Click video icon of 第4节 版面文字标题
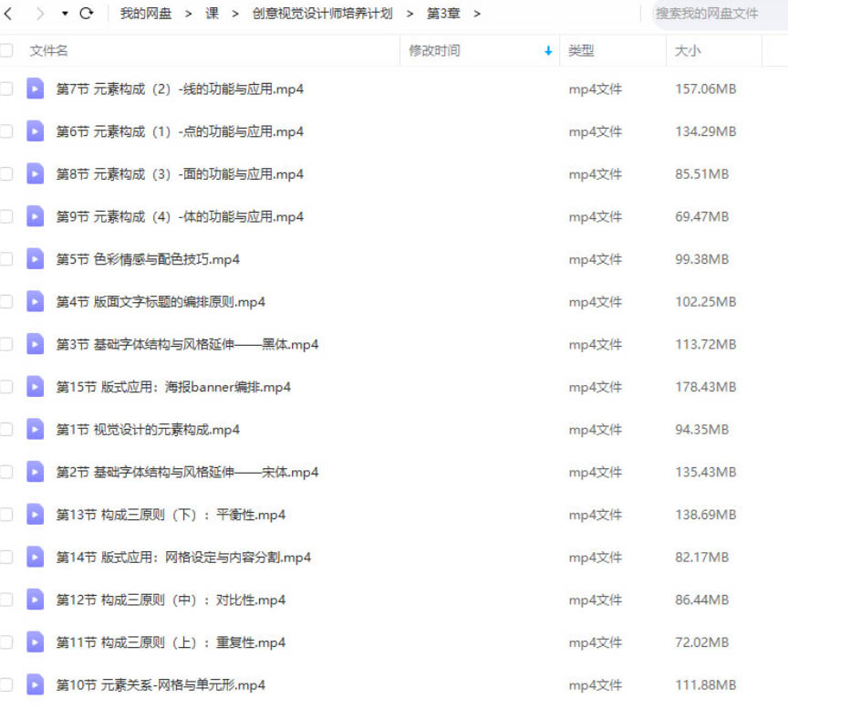Viewport: 841px width, 720px height. 35,301
